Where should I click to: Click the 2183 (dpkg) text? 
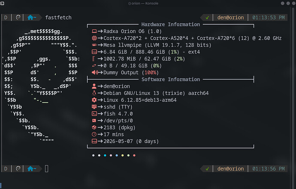120,127
